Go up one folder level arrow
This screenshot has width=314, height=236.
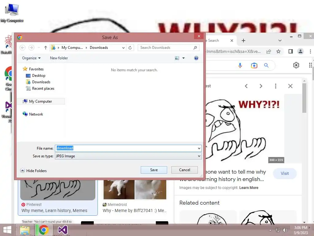pos(46,48)
